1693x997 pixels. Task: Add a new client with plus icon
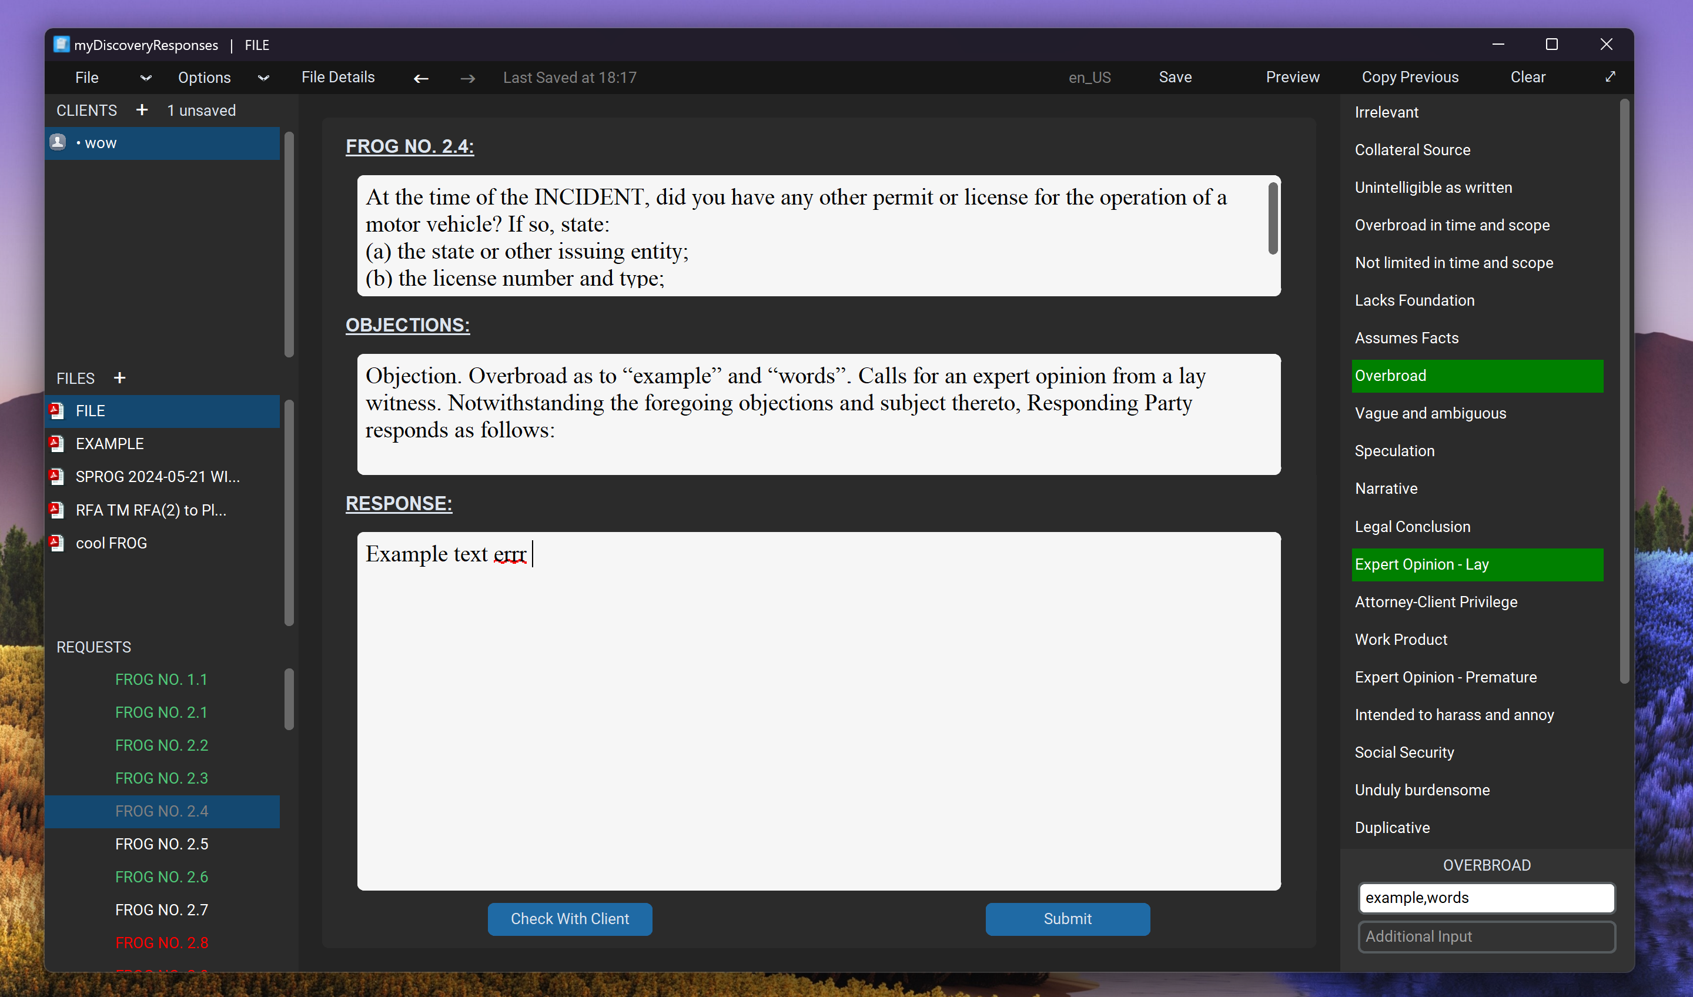(142, 110)
